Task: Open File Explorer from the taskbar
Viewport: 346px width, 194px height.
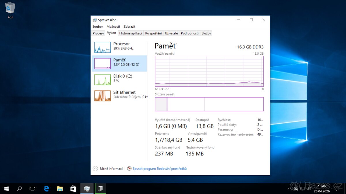Action: 60,189
